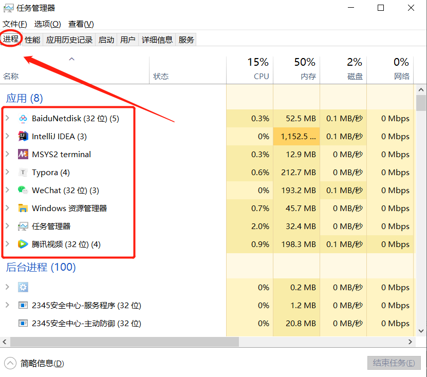Expand the WeChat process group

[8, 190]
